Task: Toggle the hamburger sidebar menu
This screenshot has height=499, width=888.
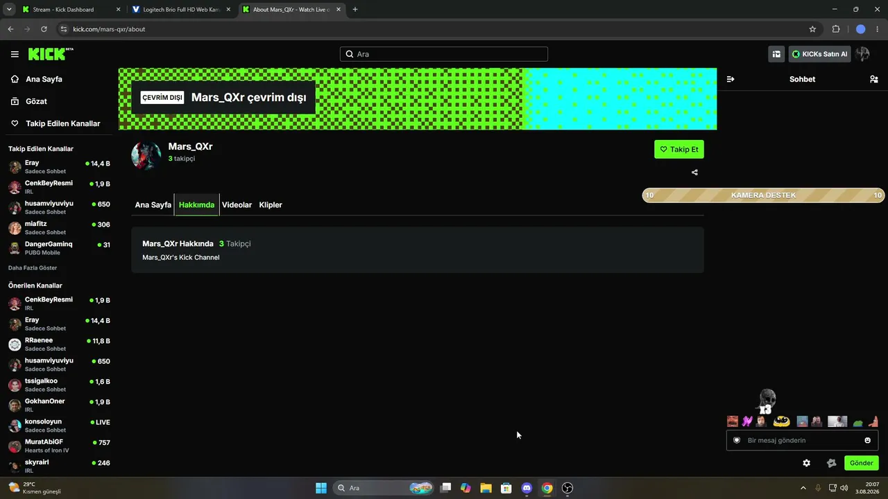Action: [15, 54]
